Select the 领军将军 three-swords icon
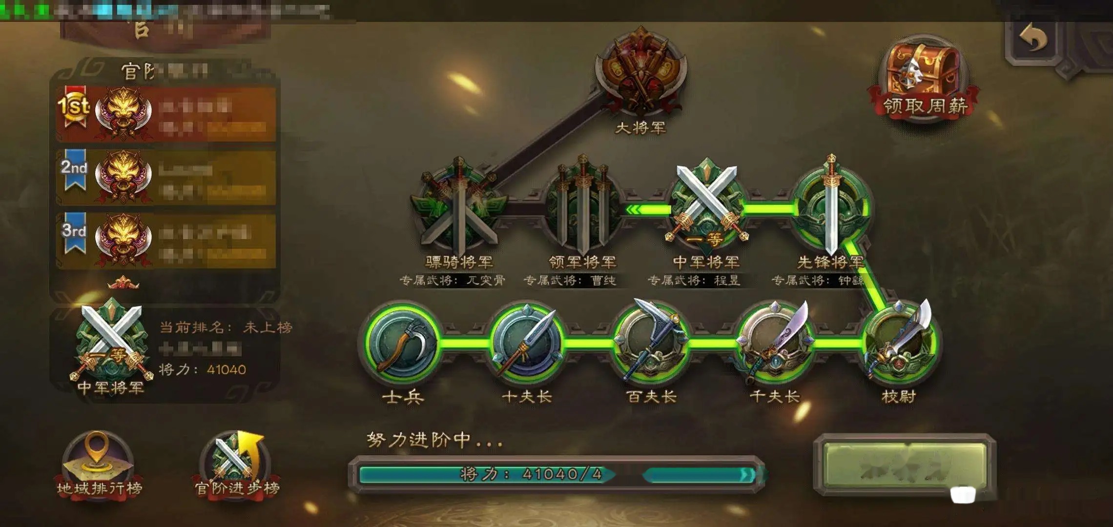 click(582, 207)
